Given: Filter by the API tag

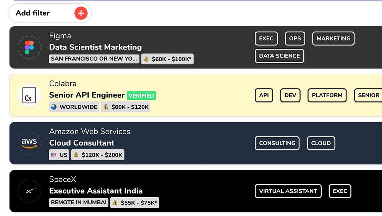Looking at the screenshot, I should 264,95.
